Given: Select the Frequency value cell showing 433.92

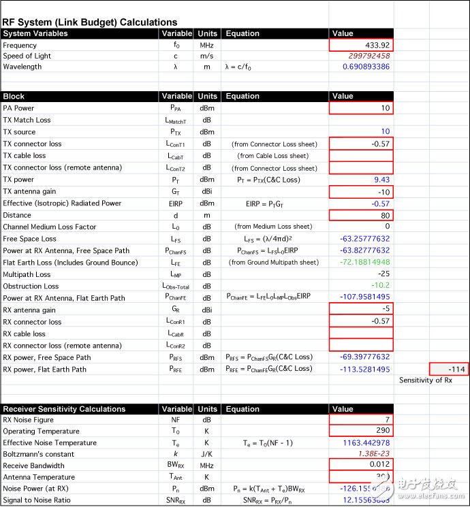Looking at the screenshot, I should 361,45.
